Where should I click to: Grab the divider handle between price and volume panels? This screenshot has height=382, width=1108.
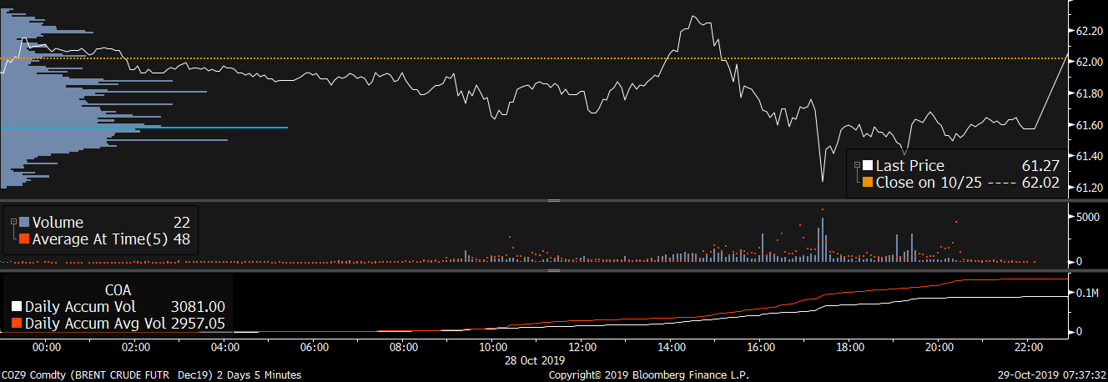551,201
